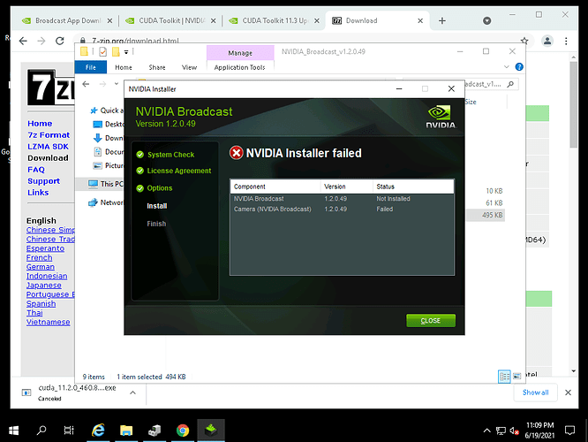Select the NVIDIA Broadcast component row
Screen dimensions: 588x442
(x=342, y=199)
